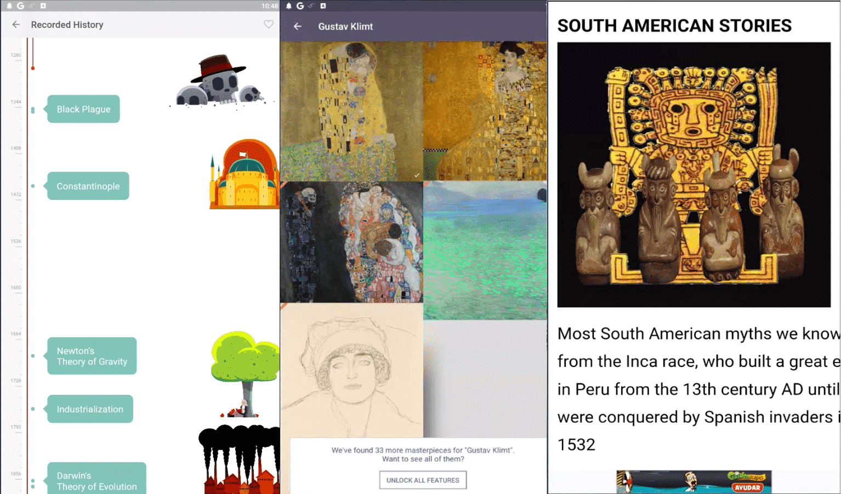Tap the back arrow on Recorded History screen
This screenshot has width=841, height=494.
tap(16, 24)
